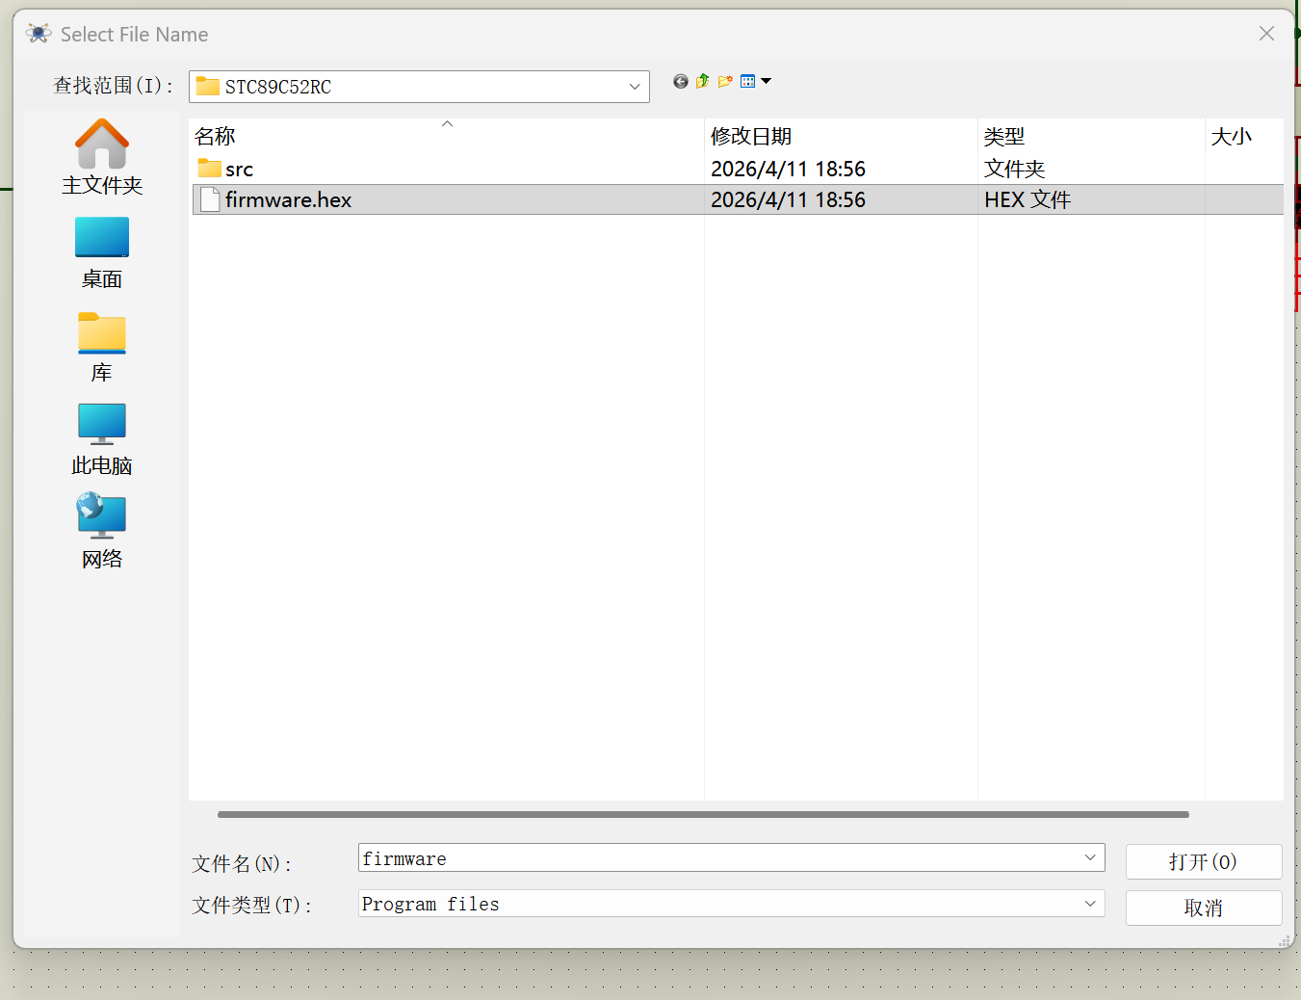Viewport: 1301px width, 1000px height.
Task: Click the 打开(O) button
Action: point(1203,861)
